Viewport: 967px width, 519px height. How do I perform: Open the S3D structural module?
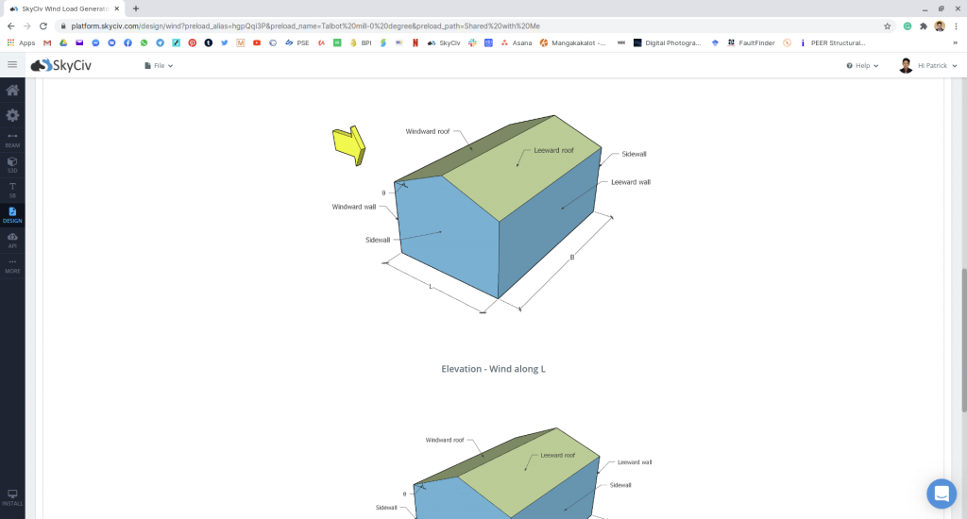point(12,164)
